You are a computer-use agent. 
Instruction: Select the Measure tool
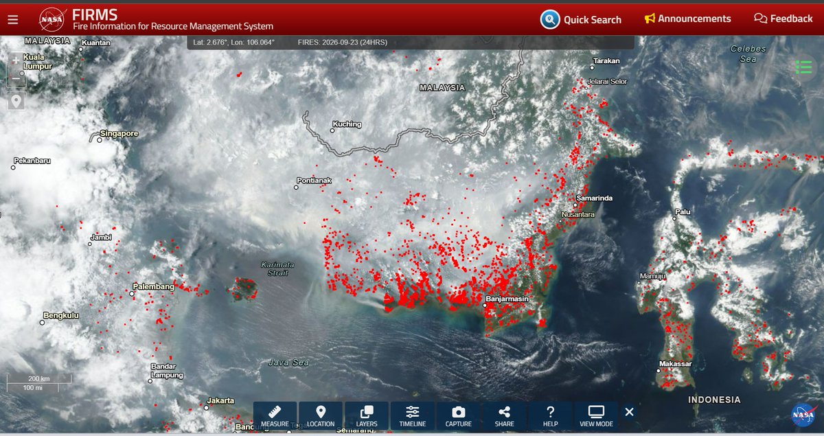[275, 416]
